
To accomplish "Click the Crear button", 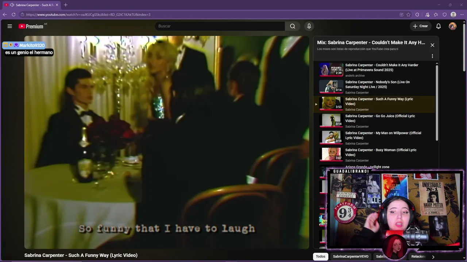I will (420, 26).
